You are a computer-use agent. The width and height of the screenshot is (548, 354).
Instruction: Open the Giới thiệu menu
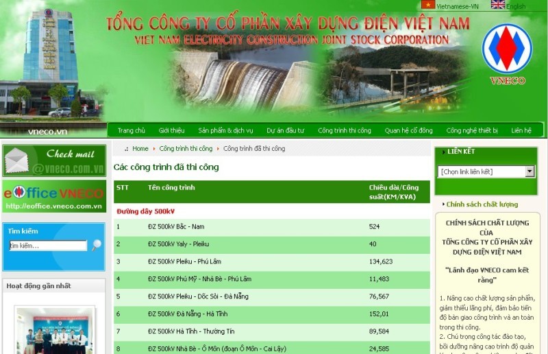click(x=171, y=130)
